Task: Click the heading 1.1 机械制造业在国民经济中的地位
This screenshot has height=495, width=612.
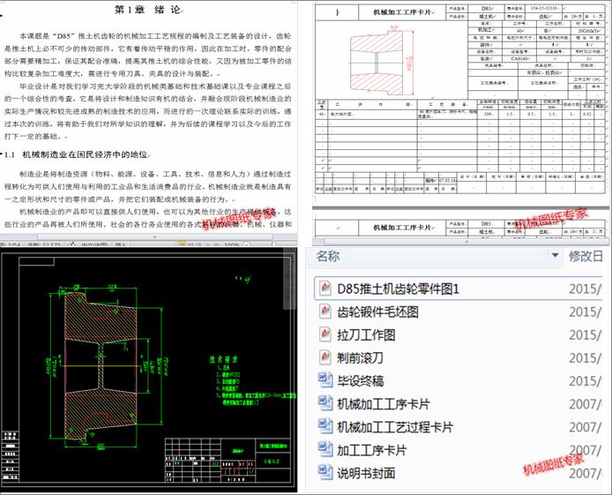Action: [77, 154]
